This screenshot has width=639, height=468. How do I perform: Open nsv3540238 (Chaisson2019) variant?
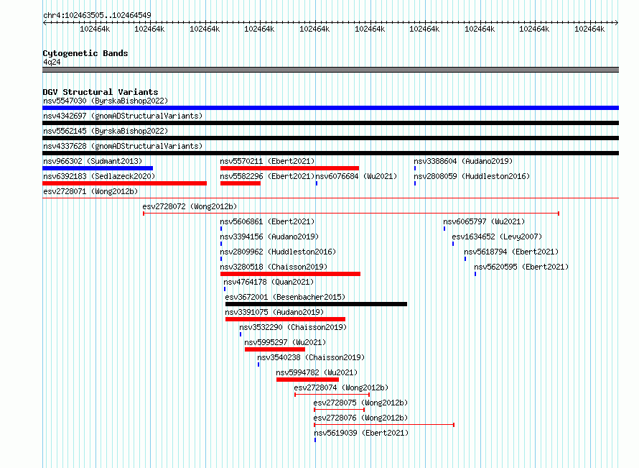point(311,357)
